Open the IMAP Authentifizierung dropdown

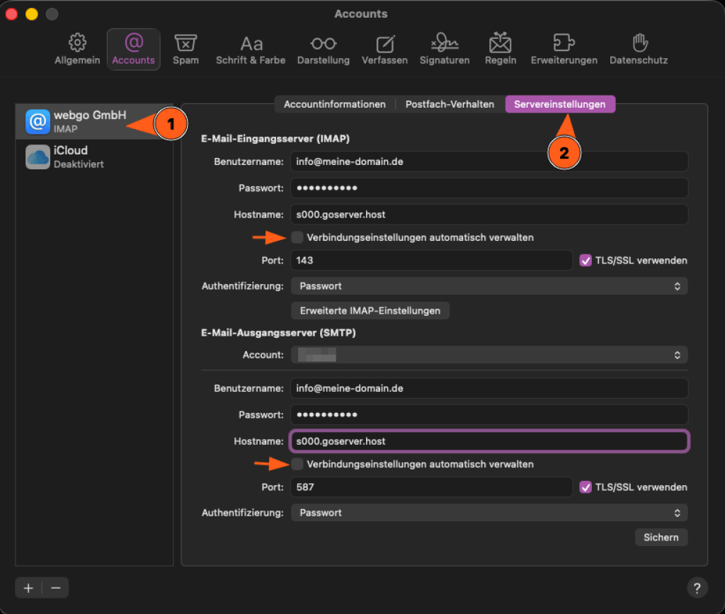coord(489,286)
